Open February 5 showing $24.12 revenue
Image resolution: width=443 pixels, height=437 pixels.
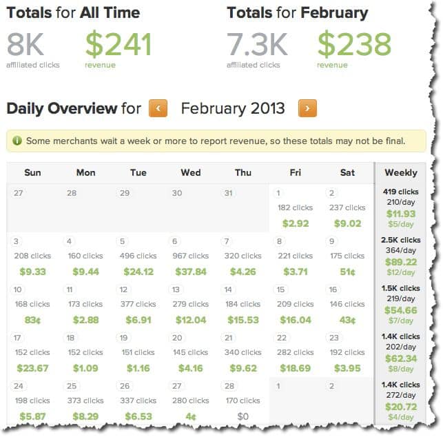138,256
